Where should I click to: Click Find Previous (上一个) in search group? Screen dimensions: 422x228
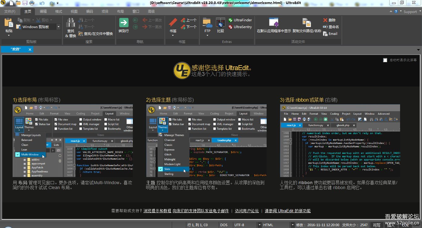click(86, 20)
